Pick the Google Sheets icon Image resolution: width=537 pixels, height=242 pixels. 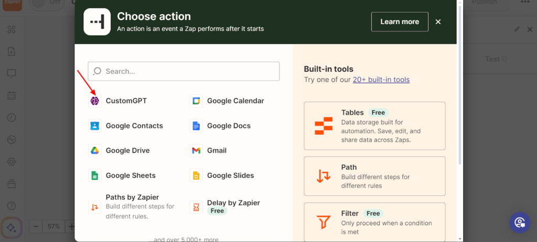(95, 175)
